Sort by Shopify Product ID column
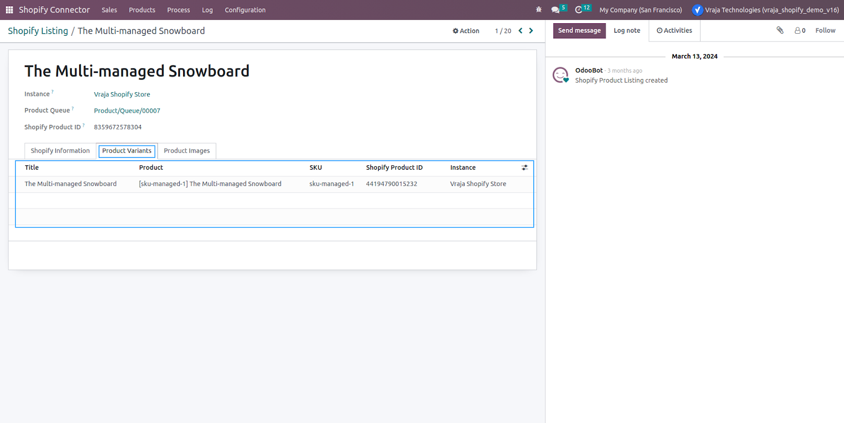Viewport: 844px width, 423px height. (394, 168)
